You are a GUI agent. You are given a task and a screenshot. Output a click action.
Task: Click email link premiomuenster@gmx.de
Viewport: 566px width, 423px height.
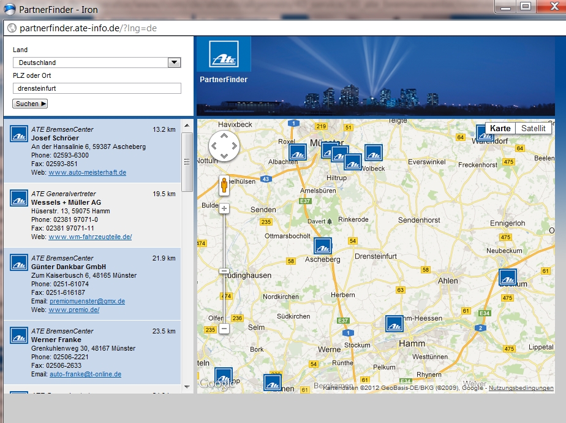coord(87,301)
